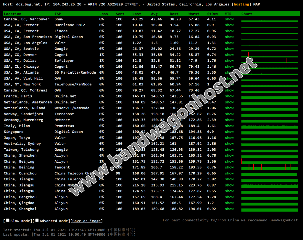
Task: Show MTR for Norway, Sandefjord row
Action: (229, 114)
